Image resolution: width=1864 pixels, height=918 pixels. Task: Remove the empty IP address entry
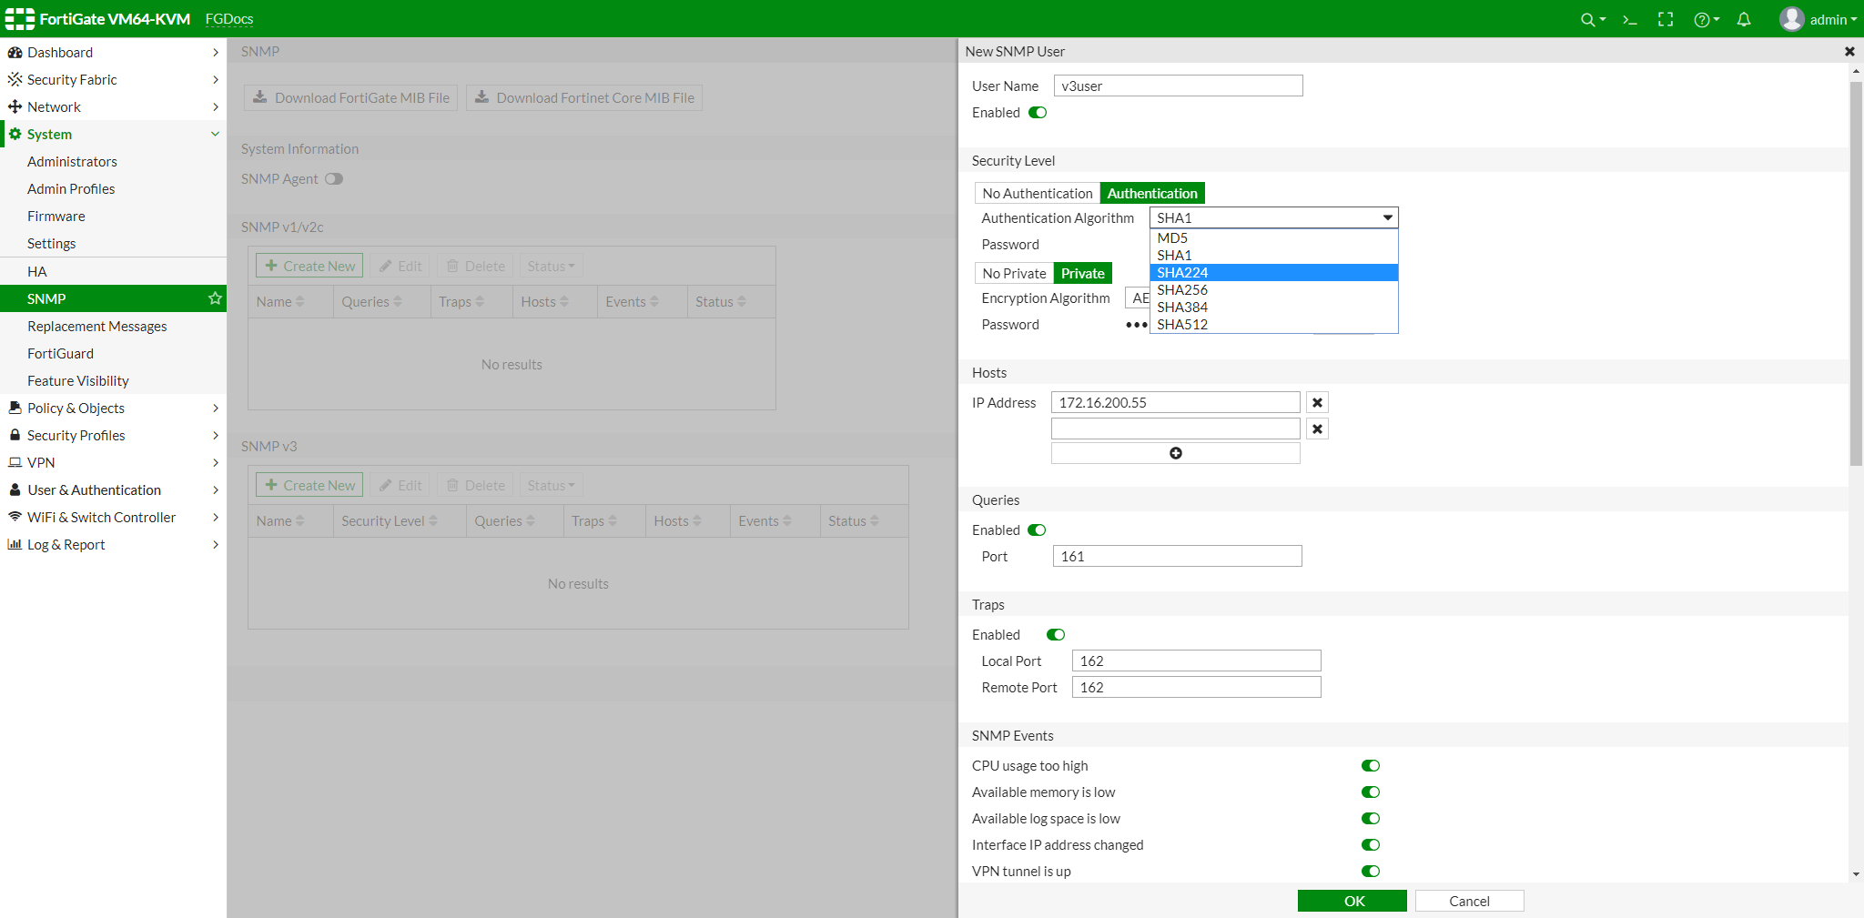(x=1317, y=429)
